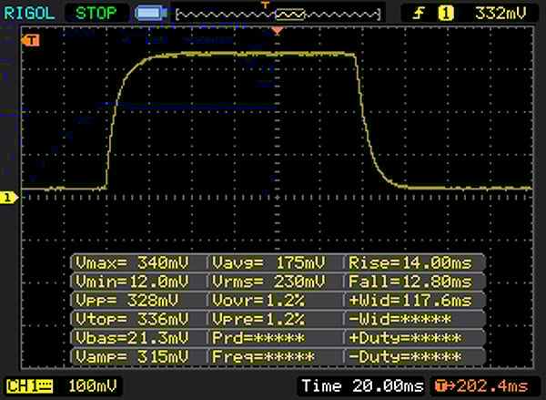Click the RIGOL logo text
Screen dimensions: 546x400
[x=29, y=14]
